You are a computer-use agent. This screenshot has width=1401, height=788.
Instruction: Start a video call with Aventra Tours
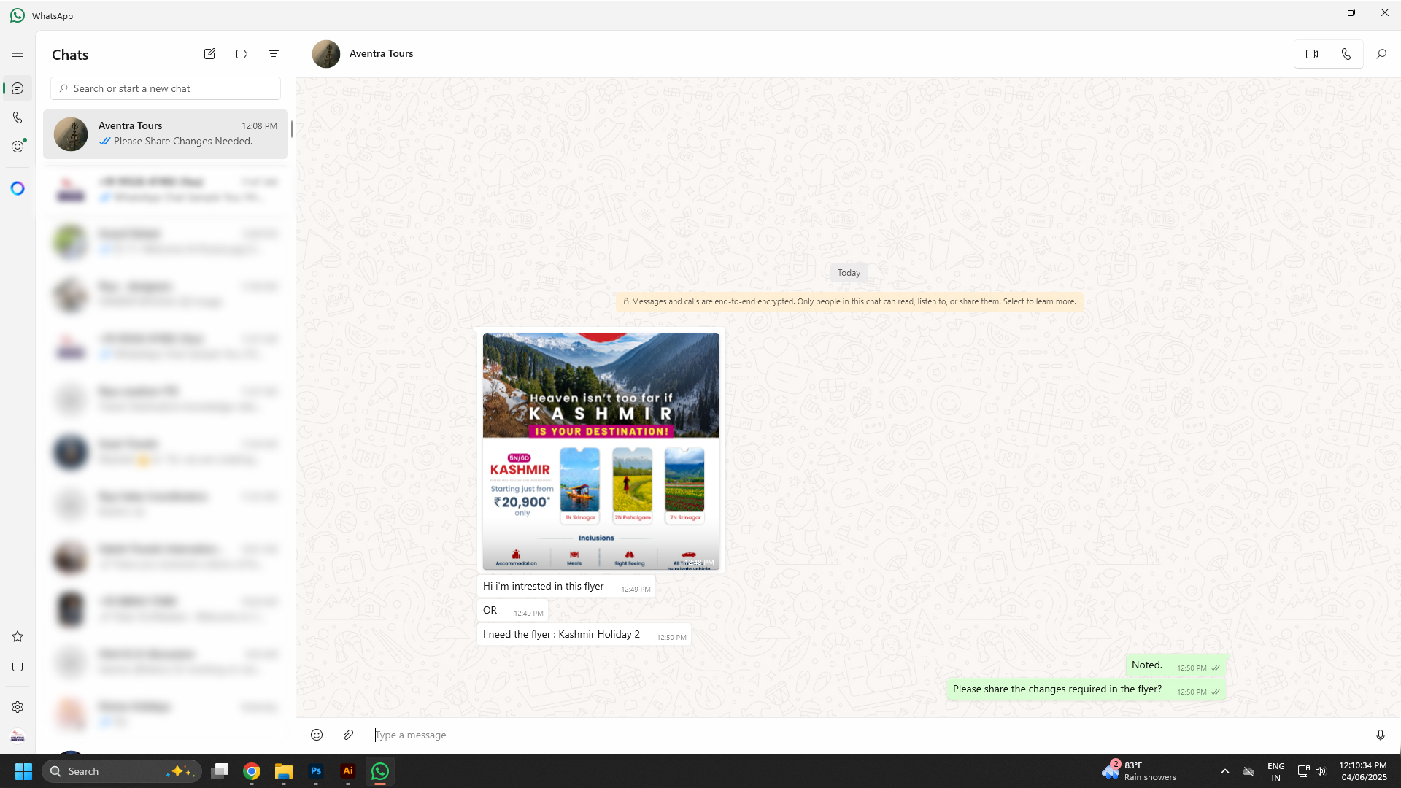pos(1312,54)
